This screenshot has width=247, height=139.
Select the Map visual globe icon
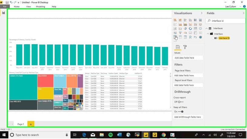point(200,28)
